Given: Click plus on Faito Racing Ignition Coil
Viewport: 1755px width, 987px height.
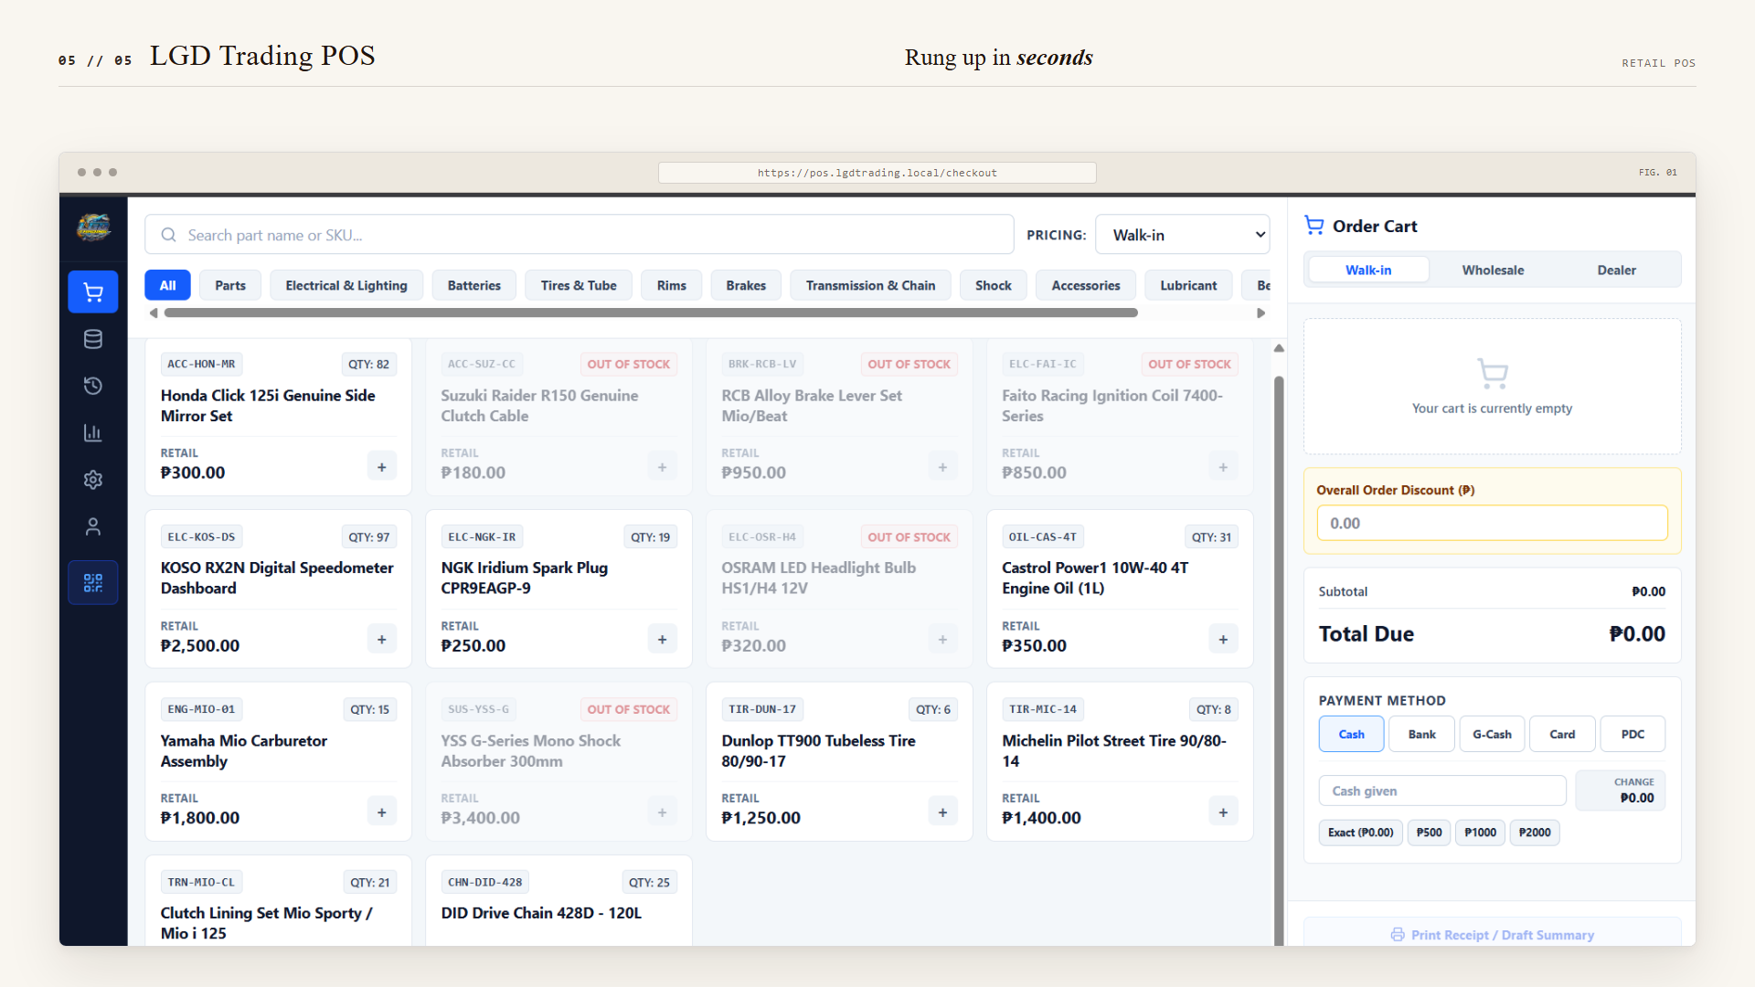Looking at the screenshot, I should [1223, 467].
